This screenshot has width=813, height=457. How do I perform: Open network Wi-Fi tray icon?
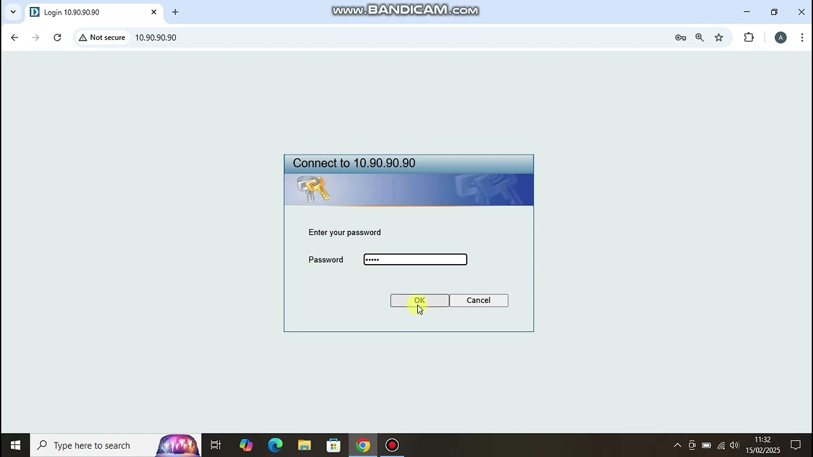(x=721, y=445)
